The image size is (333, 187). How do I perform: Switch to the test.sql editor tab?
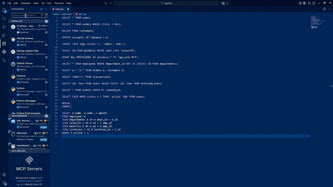tap(60, 9)
